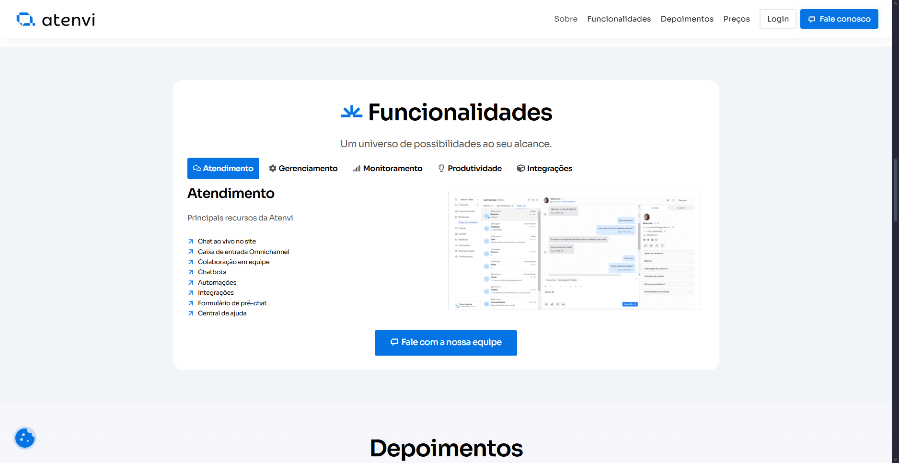Image resolution: width=899 pixels, height=463 pixels.
Task: Click arrow icon next to Caixa de entrada Omnichannel
Action: pos(191,252)
